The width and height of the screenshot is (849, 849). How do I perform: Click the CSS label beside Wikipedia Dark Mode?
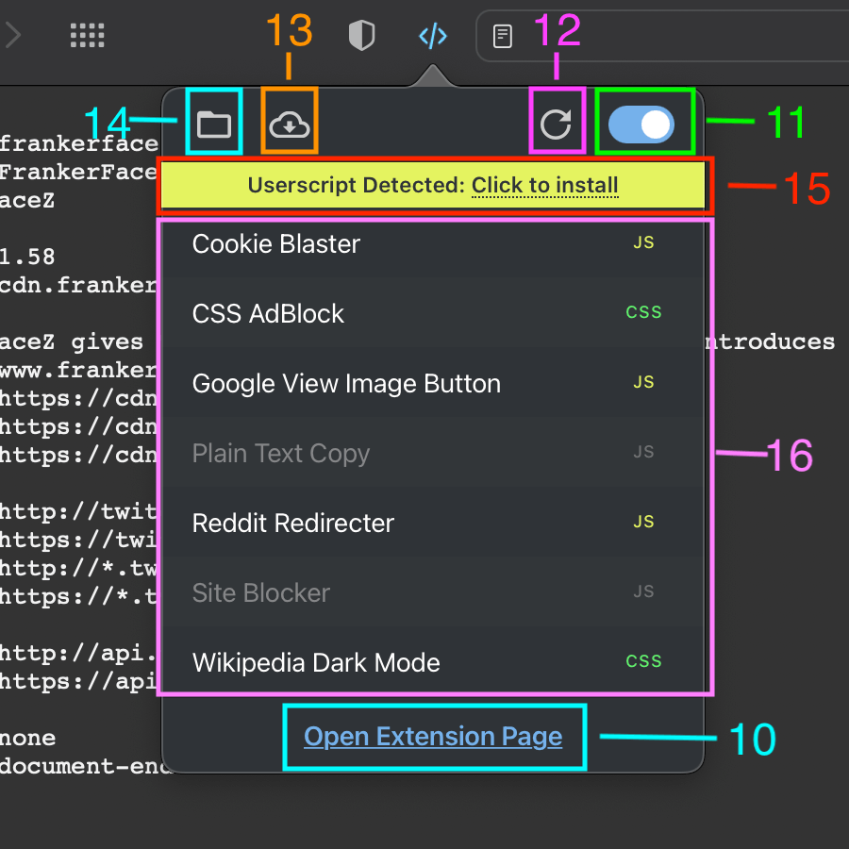(x=643, y=660)
